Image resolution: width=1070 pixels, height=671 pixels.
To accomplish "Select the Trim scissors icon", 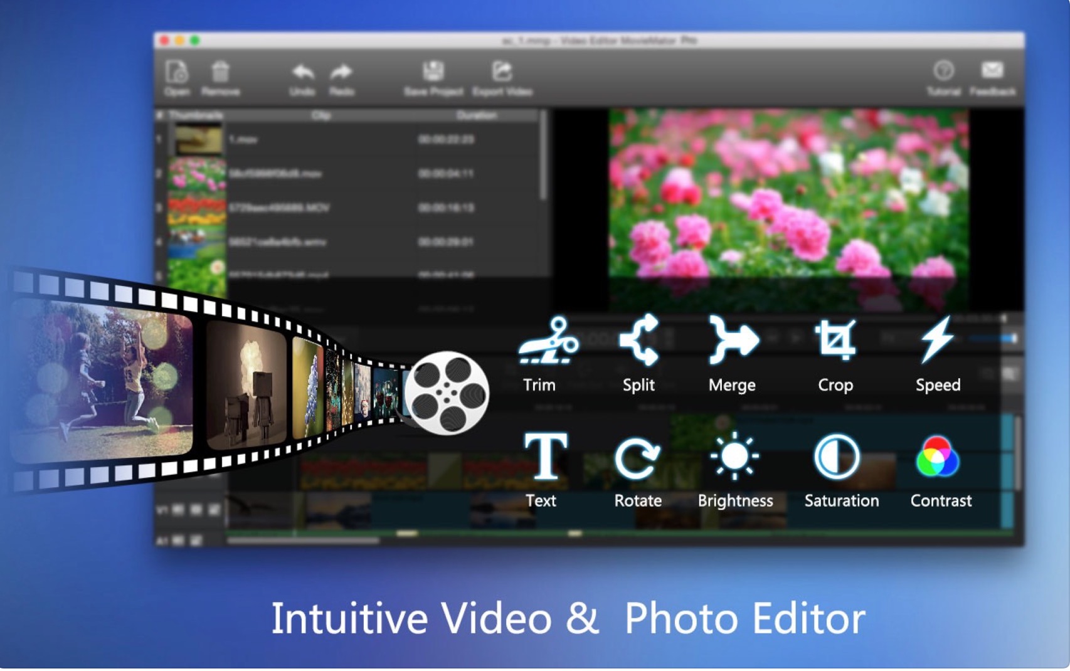I will point(548,341).
